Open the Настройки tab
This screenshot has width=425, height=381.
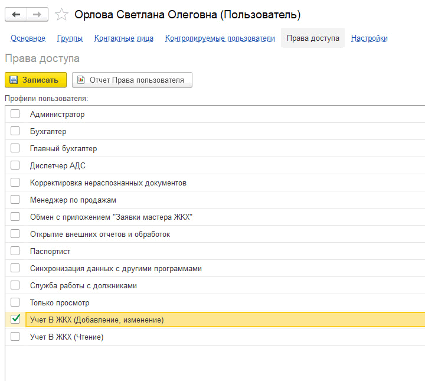coord(369,38)
